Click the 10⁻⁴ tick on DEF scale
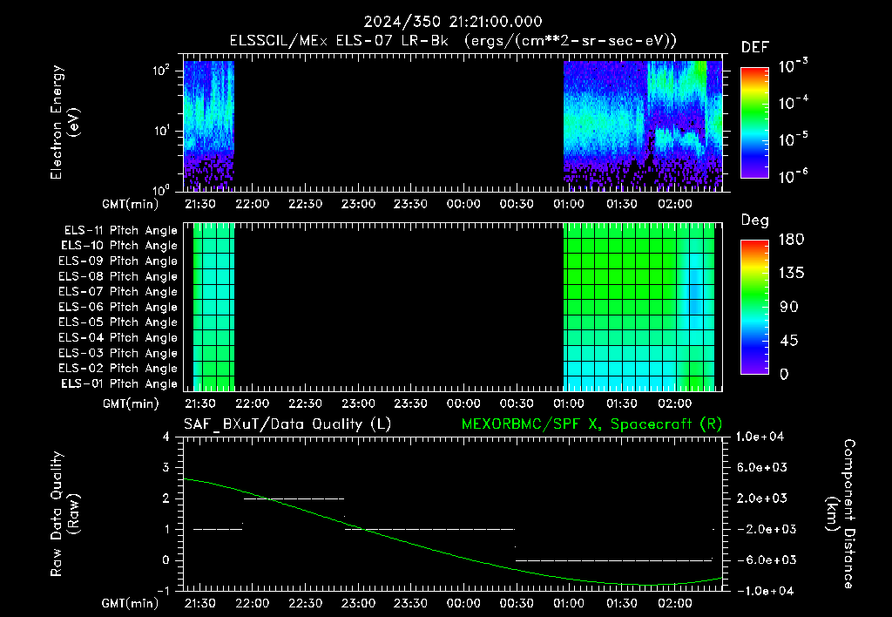The width and height of the screenshot is (892, 617). 793,103
